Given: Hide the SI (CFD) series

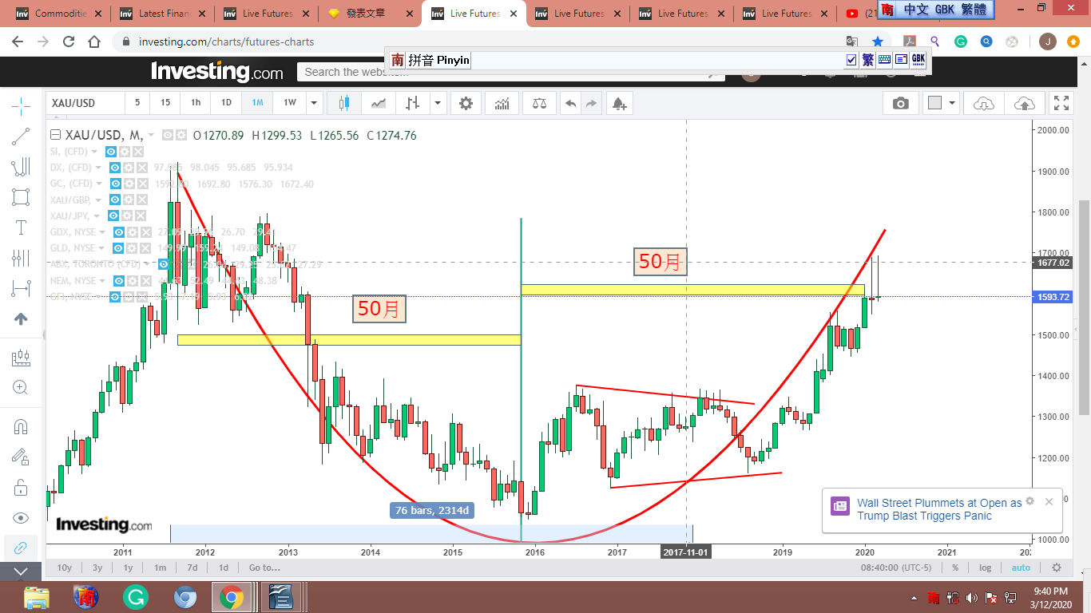Looking at the screenshot, I should 112,152.
